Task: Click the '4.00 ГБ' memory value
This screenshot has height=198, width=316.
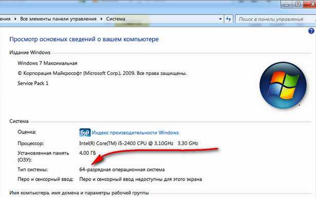Action: click(87, 153)
